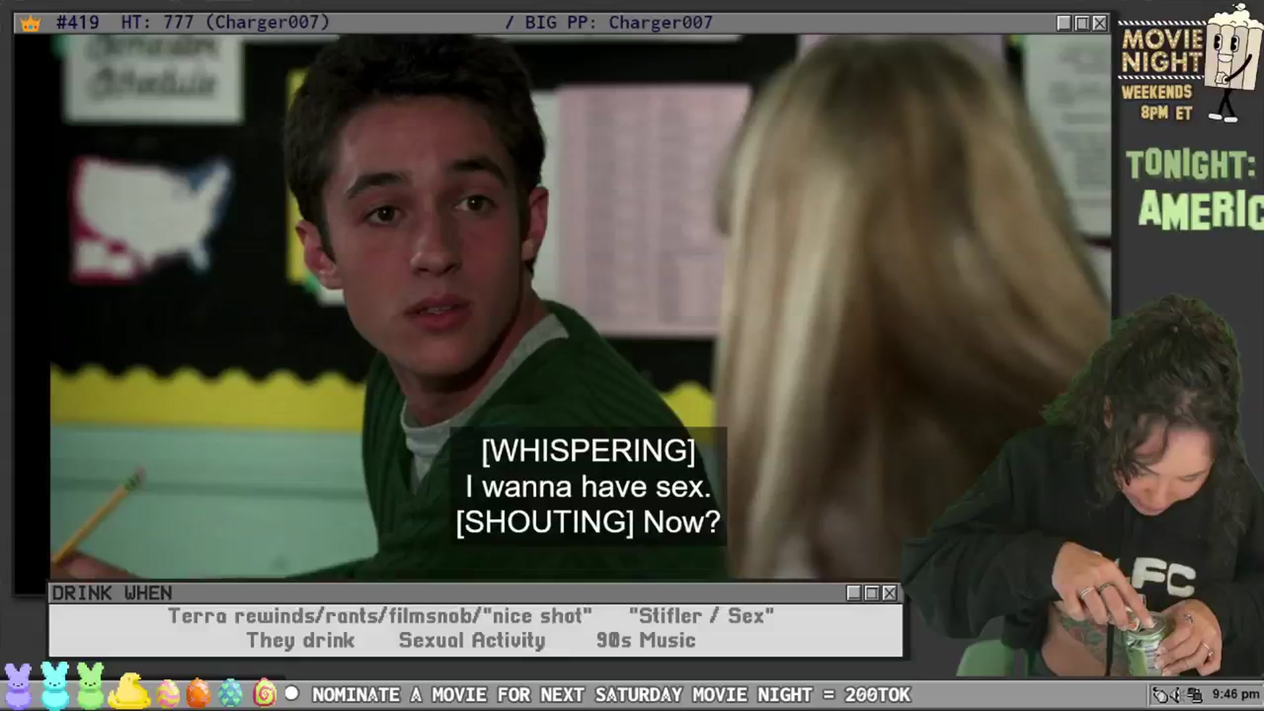Click the orange Easter egg icon
The image size is (1264, 711).
coord(198,693)
